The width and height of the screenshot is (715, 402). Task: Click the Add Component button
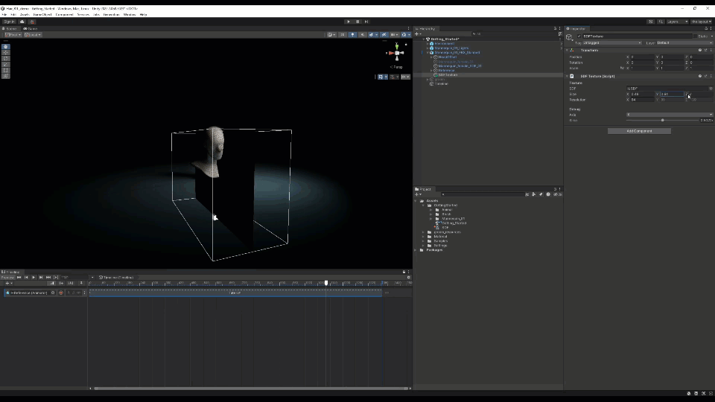[639, 131]
